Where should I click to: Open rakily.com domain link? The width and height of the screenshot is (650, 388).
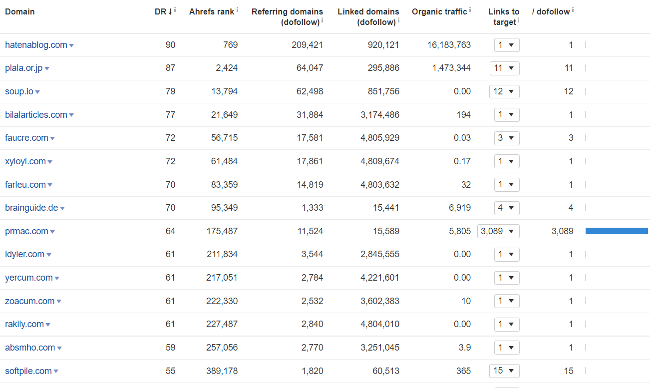point(24,324)
